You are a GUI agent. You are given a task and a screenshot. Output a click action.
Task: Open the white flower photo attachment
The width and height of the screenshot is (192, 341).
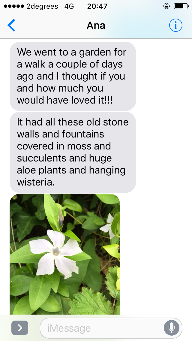click(x=65, y=254)
